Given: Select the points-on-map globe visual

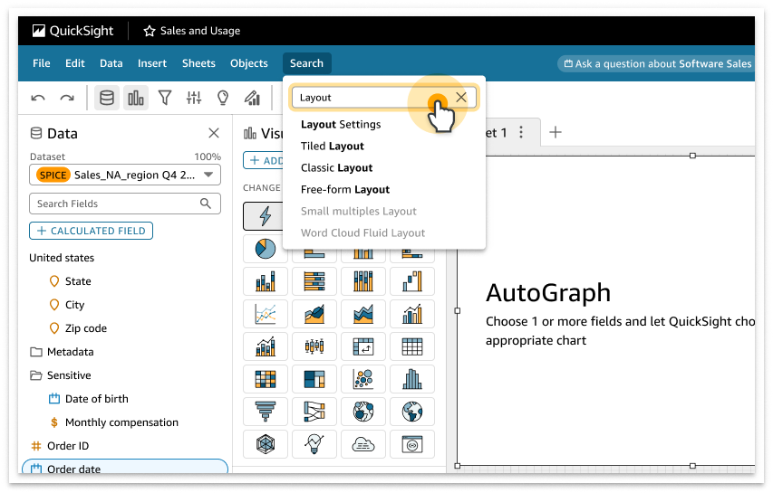Looking at the screenshot, I should pos(362,412).
